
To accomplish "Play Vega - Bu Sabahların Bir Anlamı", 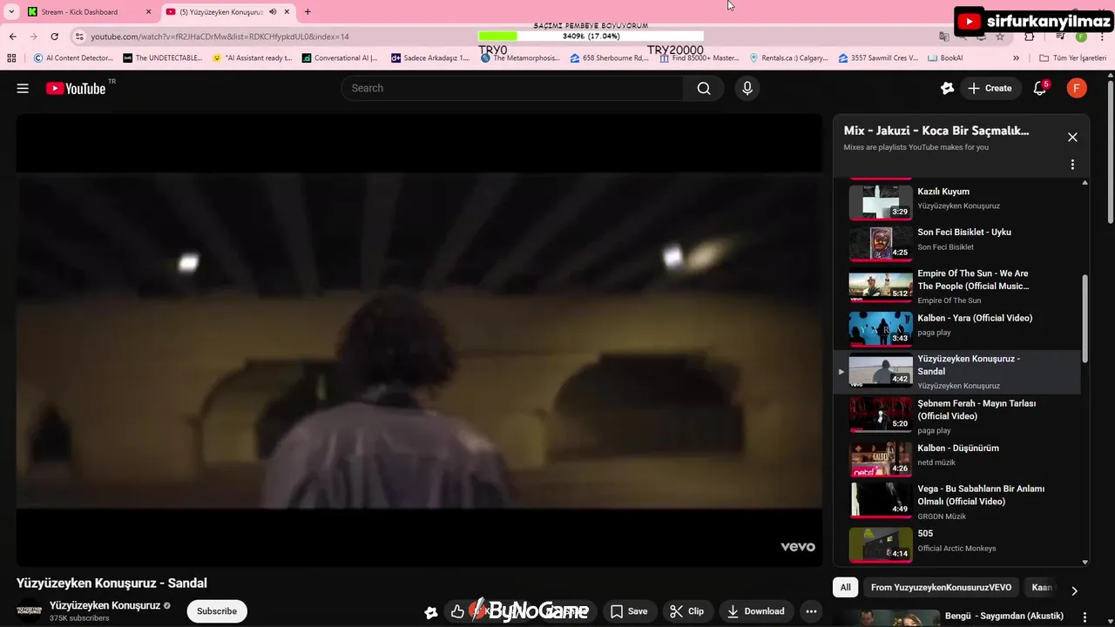I will pos(956,501).
